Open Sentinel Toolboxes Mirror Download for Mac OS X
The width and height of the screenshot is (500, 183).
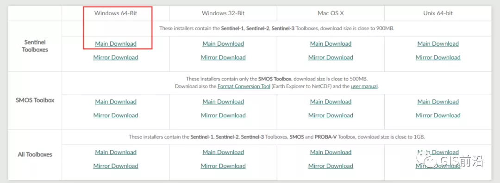coord(331,58)
